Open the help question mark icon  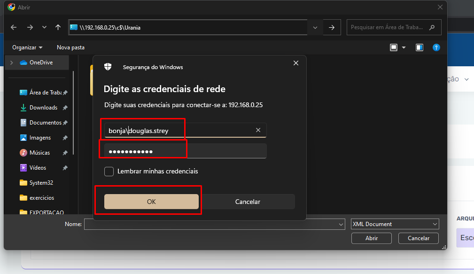[436, 47]
